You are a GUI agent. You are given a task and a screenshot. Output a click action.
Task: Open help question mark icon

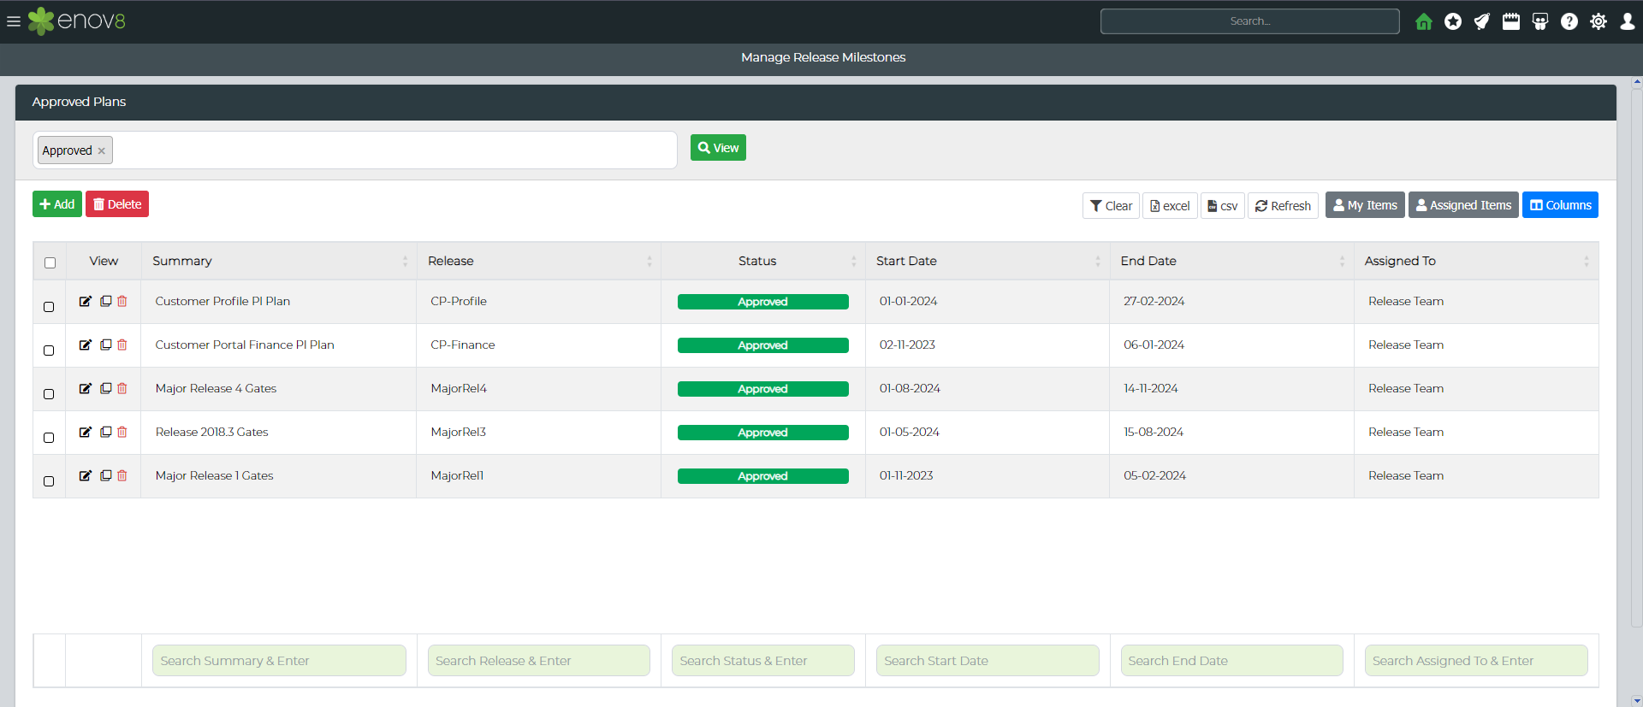pyautogui.click(x=1569, y=21)
